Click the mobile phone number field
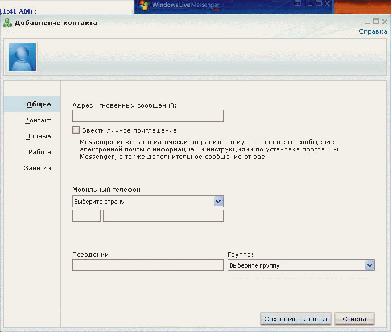 coord(163,215)
